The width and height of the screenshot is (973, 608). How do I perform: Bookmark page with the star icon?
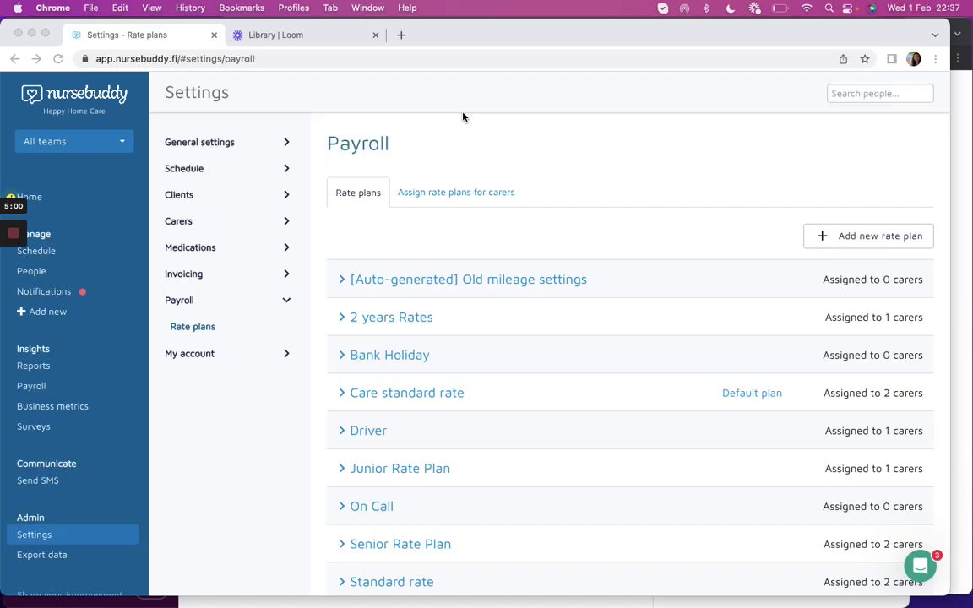[864, 59]
